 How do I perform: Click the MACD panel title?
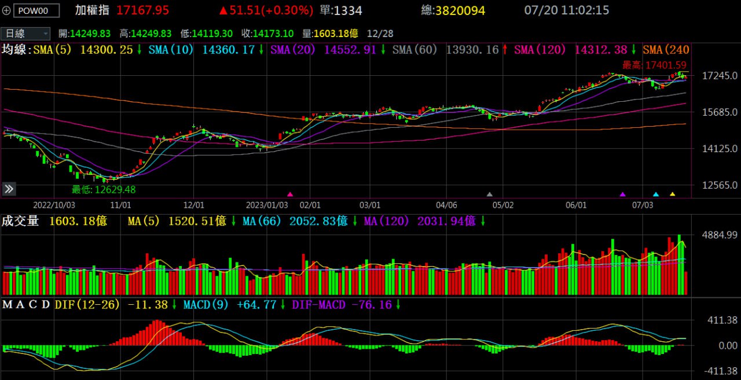pos(26,304)
